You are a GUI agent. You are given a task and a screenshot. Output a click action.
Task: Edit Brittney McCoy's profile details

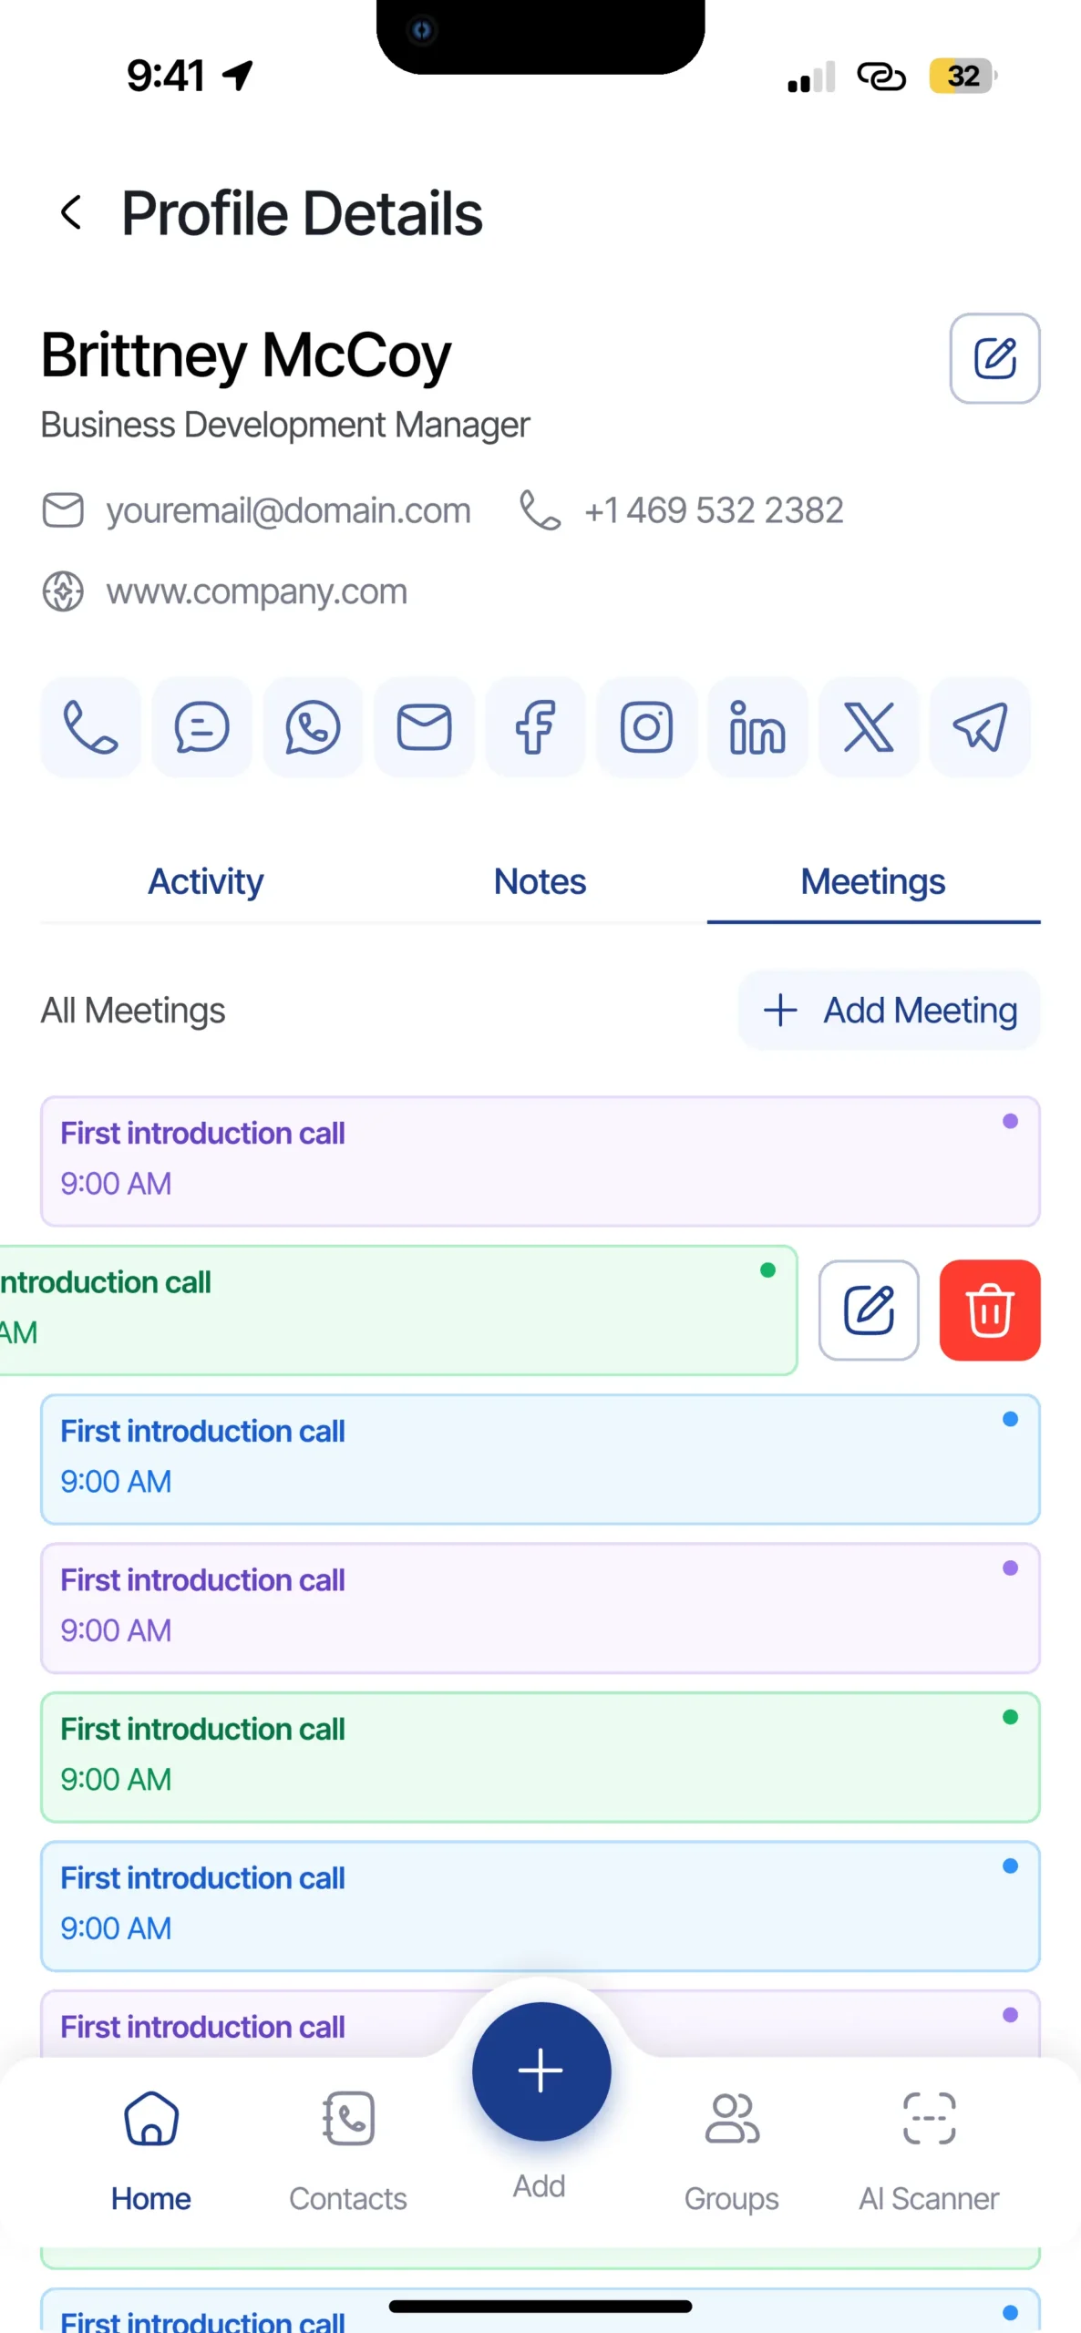994,358
